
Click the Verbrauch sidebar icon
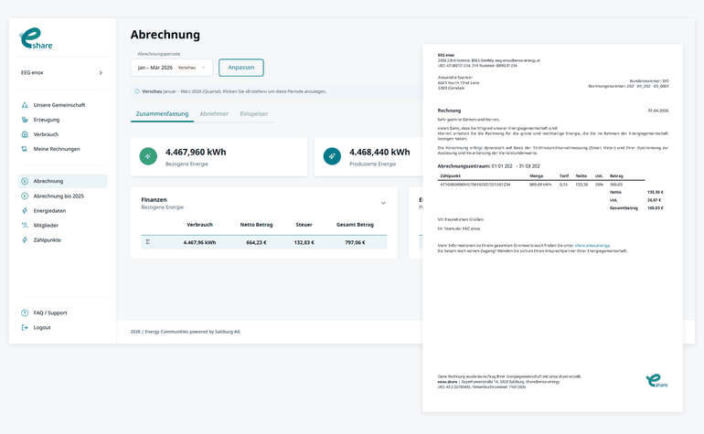click(25, 134)
